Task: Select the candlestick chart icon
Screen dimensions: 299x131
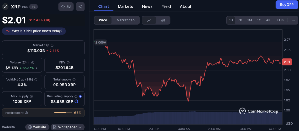Action: [163, 20]
